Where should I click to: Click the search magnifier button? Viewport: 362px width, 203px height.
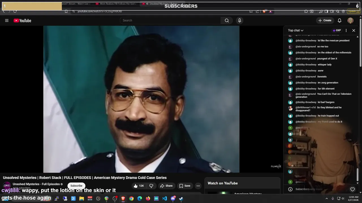pos(227,20)
